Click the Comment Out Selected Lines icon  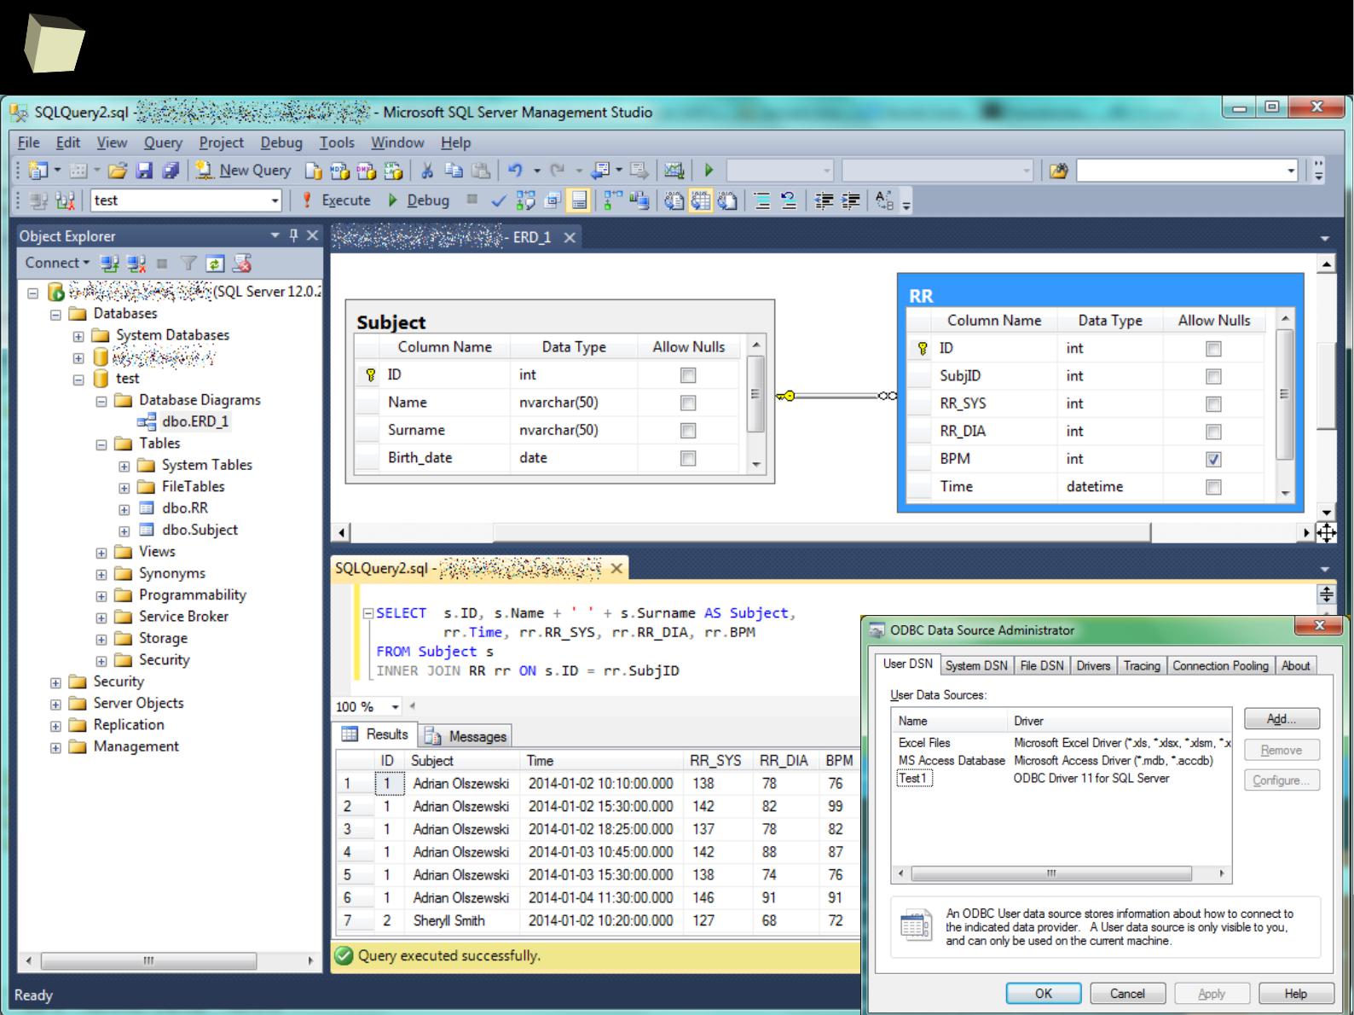762,201
